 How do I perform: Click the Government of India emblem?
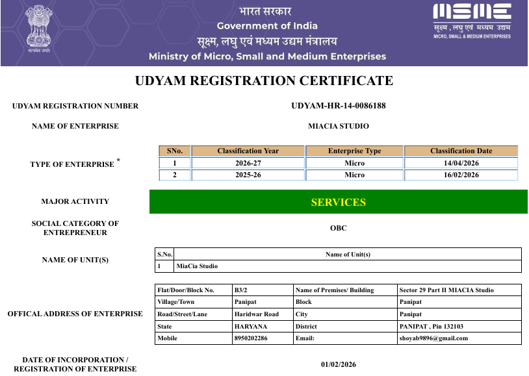[x=39, y=29]
